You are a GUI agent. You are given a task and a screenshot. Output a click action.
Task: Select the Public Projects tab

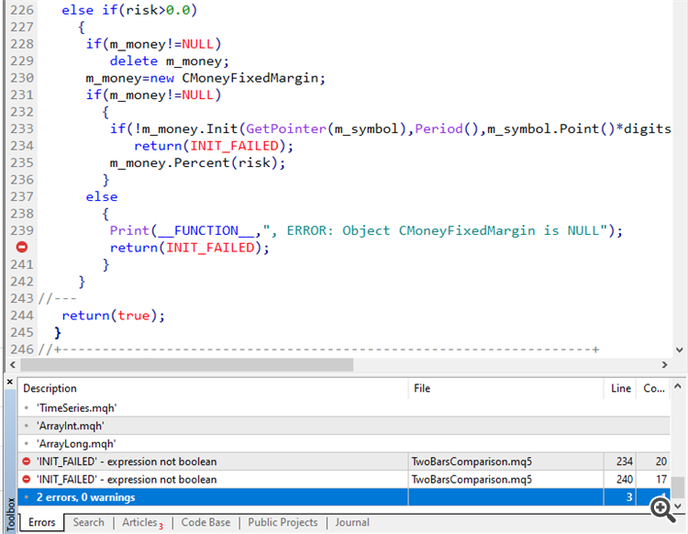[283, 522]
